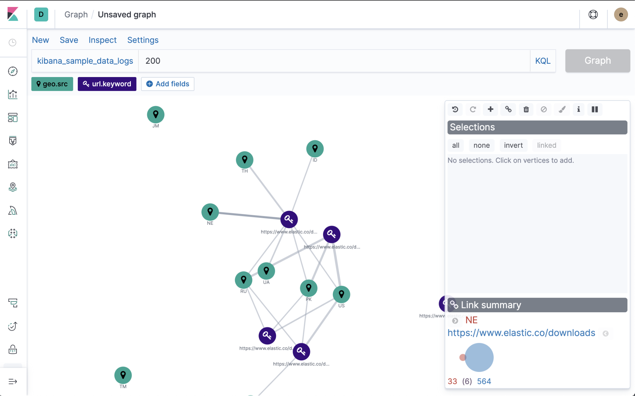Image resolution: width=635 pixels, height=396 pixels.
Task: Click the paintbrush custom style icon
Action: [562, 109]
